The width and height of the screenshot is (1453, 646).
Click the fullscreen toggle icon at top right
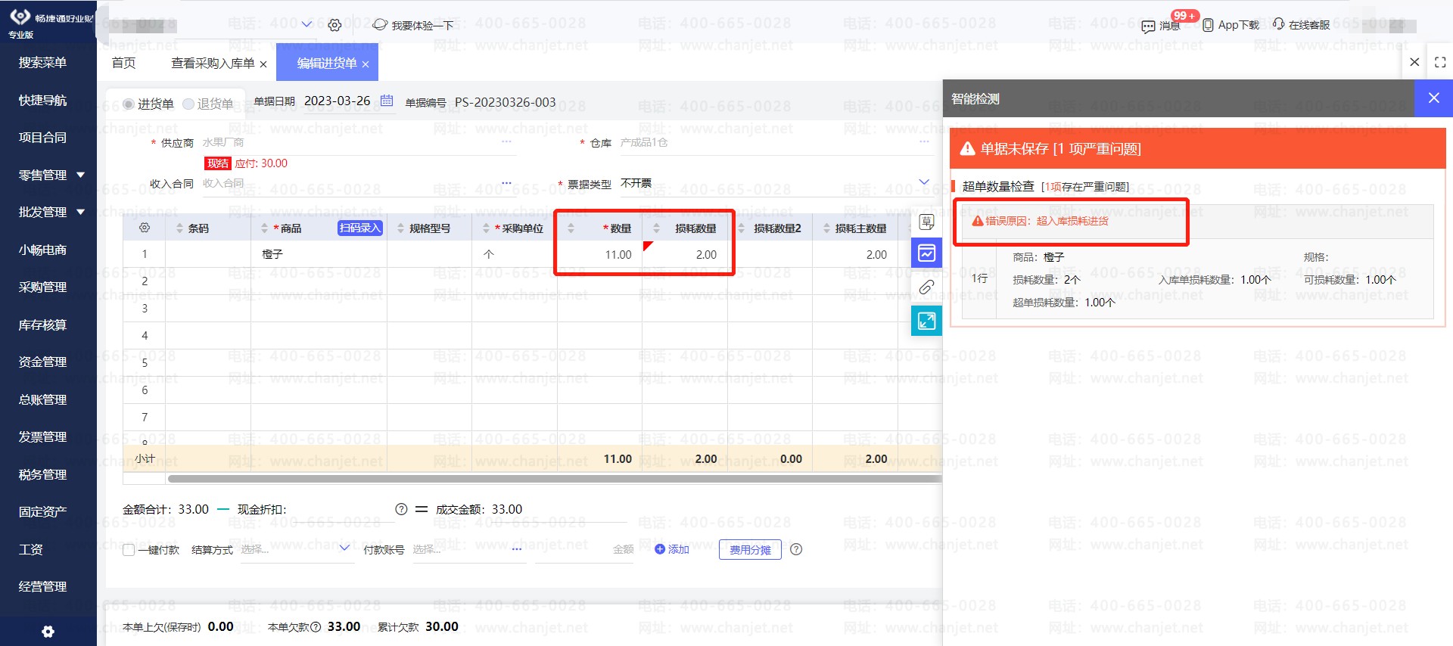[1440, 63]
